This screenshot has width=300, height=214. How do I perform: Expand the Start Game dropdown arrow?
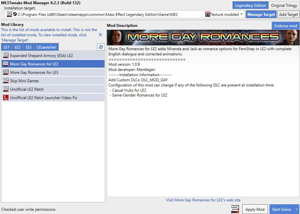pyautogui.click(x=297, y=210)
